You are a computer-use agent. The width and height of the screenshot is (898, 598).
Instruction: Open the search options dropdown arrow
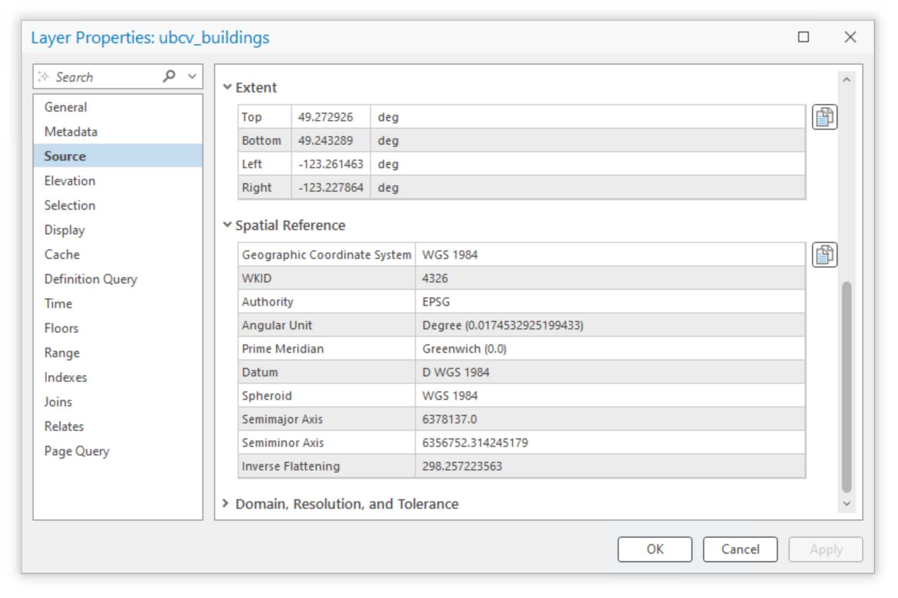click(x=192, y=76)
